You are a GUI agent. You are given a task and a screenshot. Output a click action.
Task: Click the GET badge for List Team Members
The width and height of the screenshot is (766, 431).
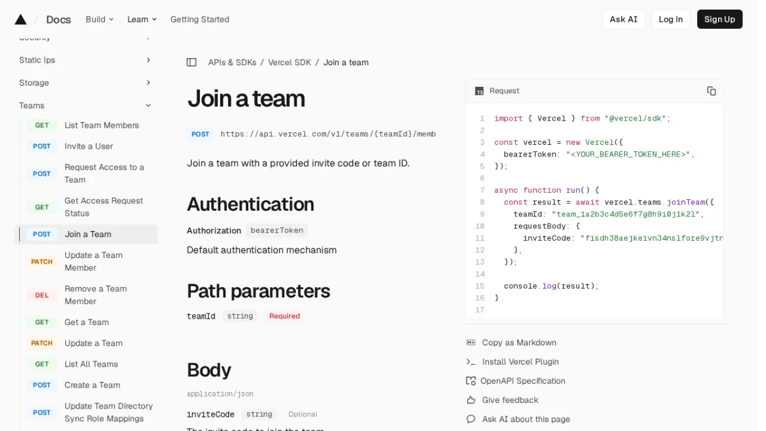42,126
